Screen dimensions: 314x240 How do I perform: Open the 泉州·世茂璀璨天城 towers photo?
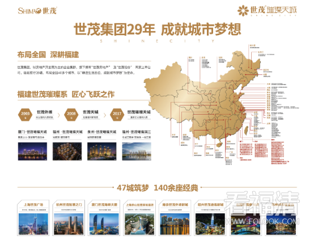click(101, 151)
